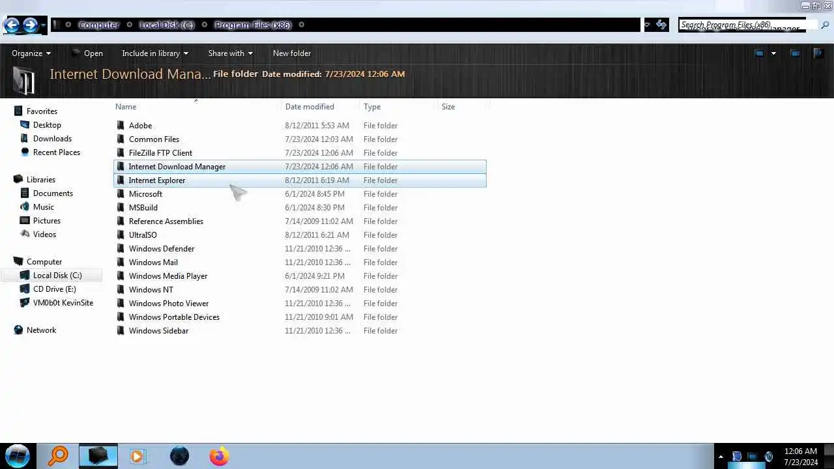The width and height of the screenshot is (834, 469).
Task: Click the Windows NT folder icon
Action: [x=120, y=290]
